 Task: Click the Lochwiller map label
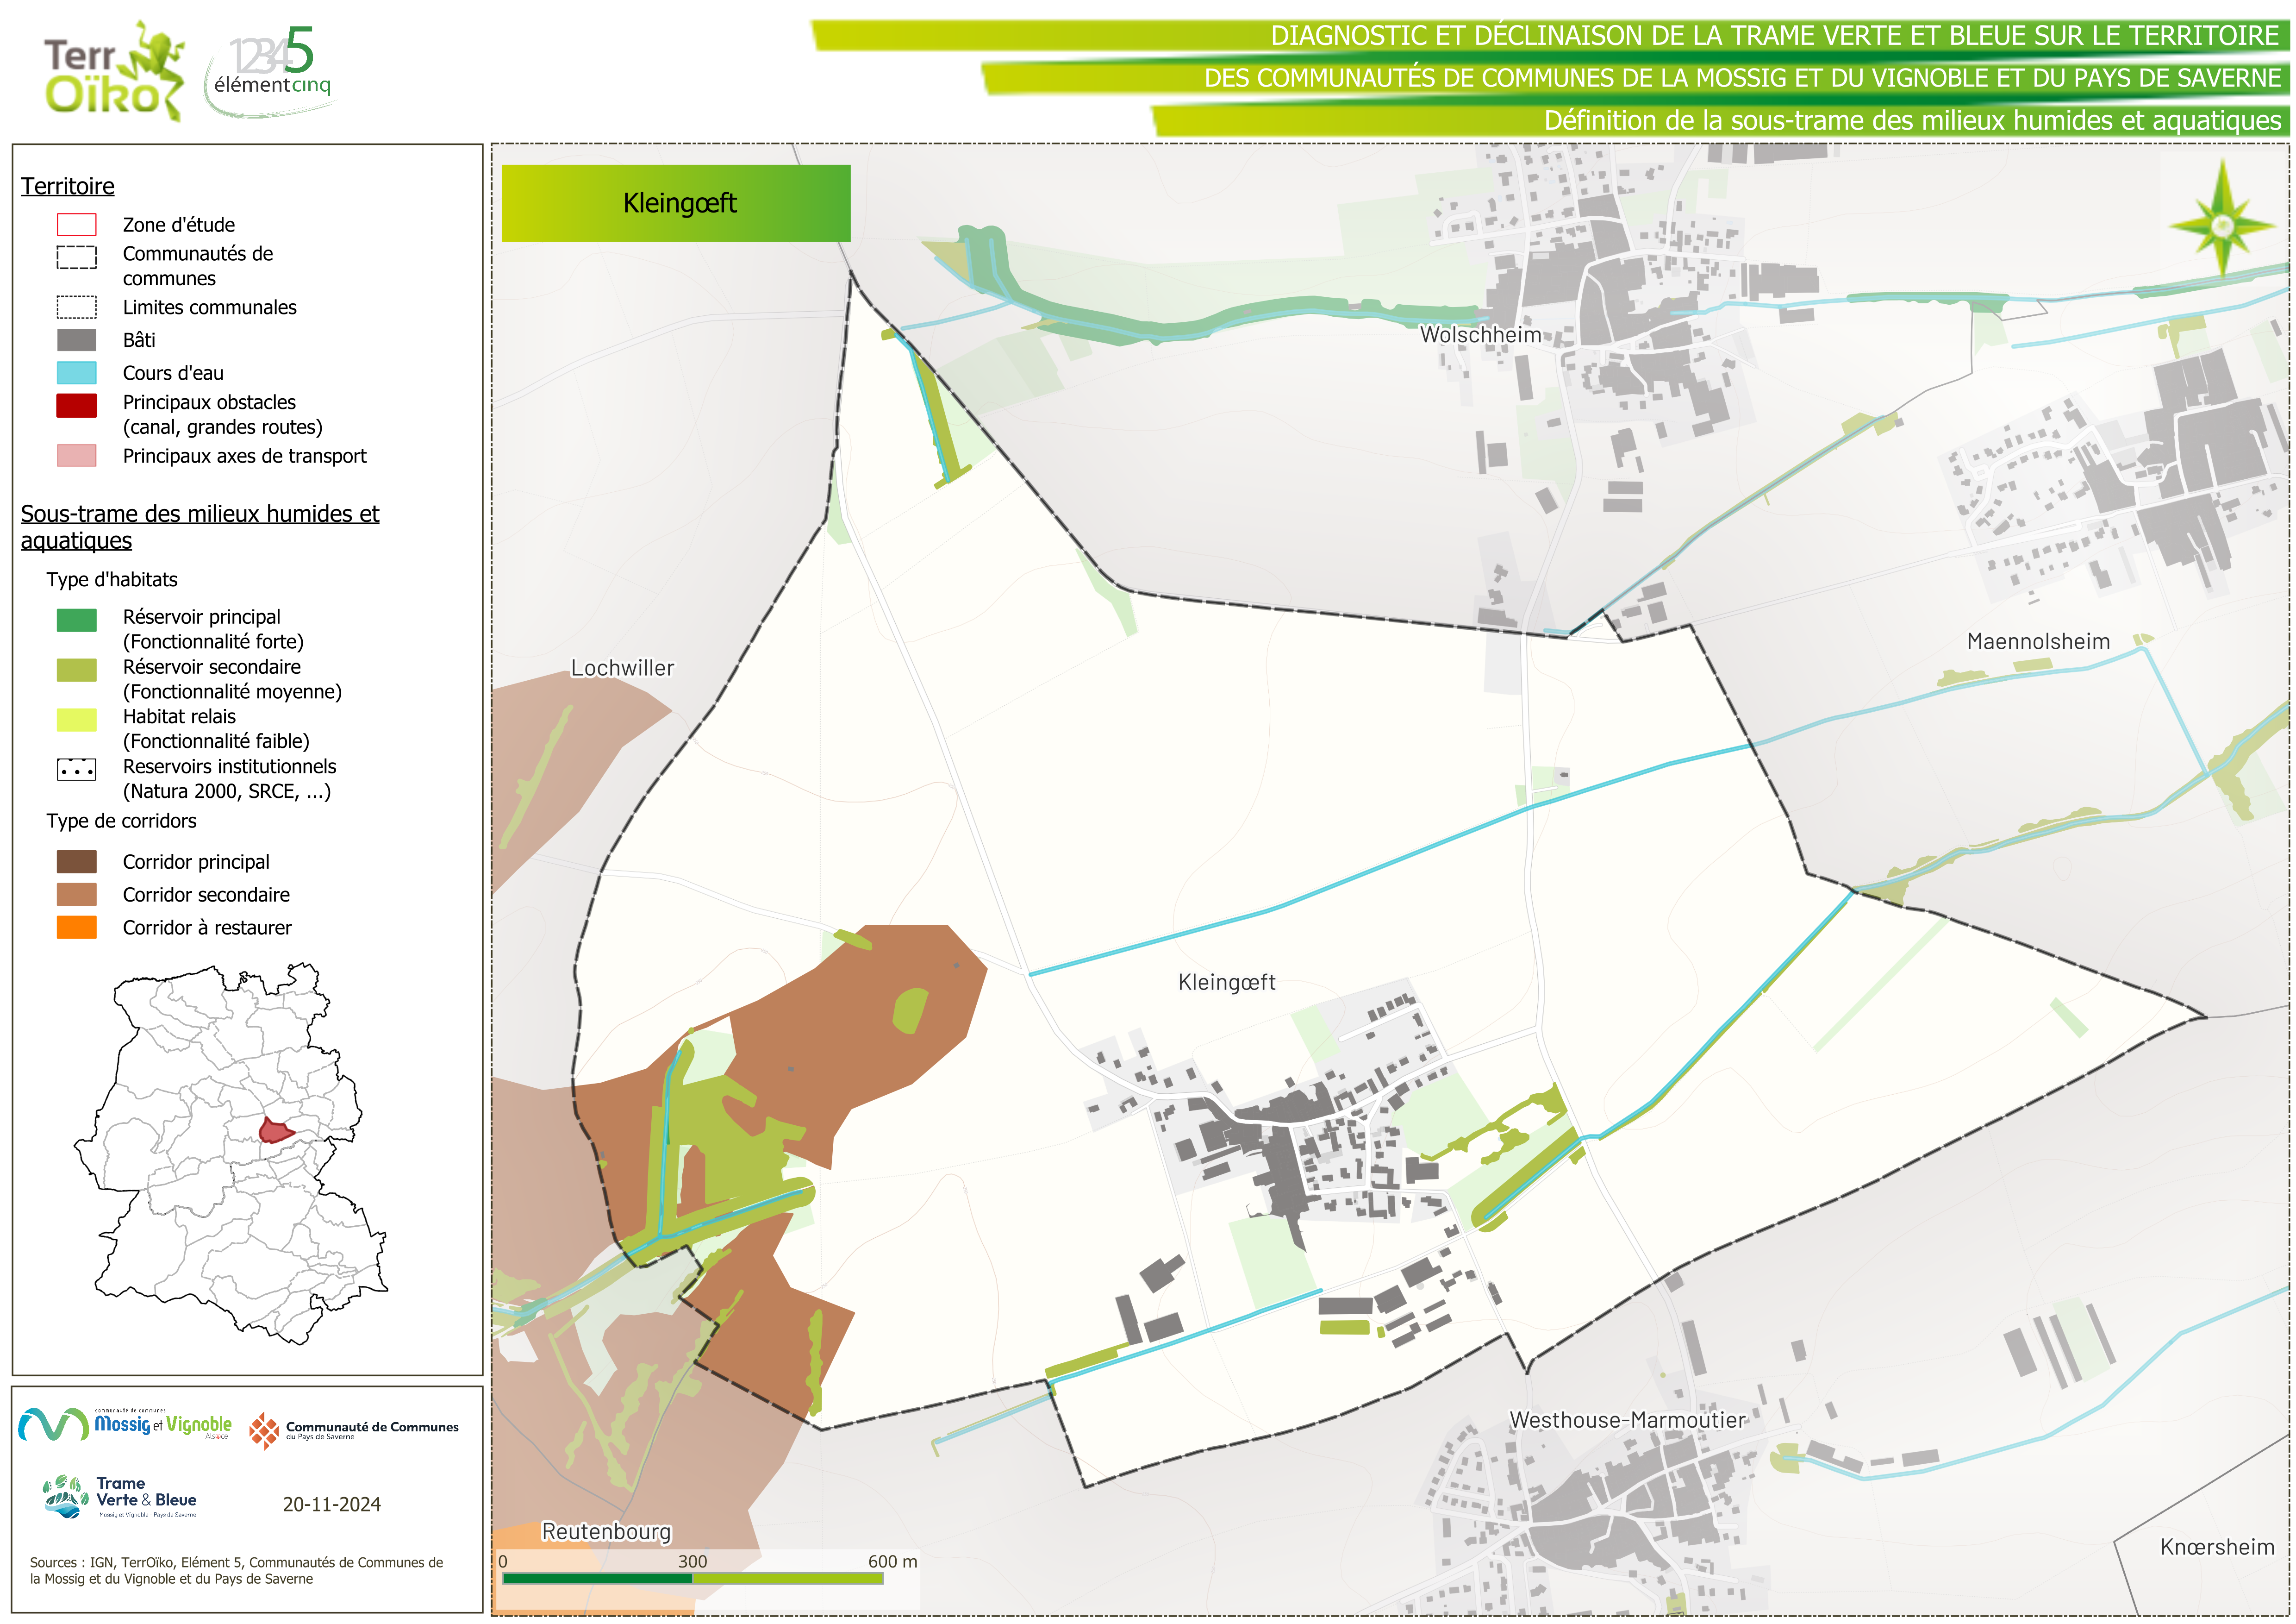(622, 667)
